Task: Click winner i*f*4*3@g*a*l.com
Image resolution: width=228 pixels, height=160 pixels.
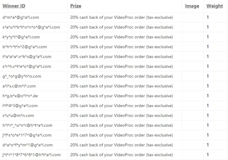Action: click(20, 106)
